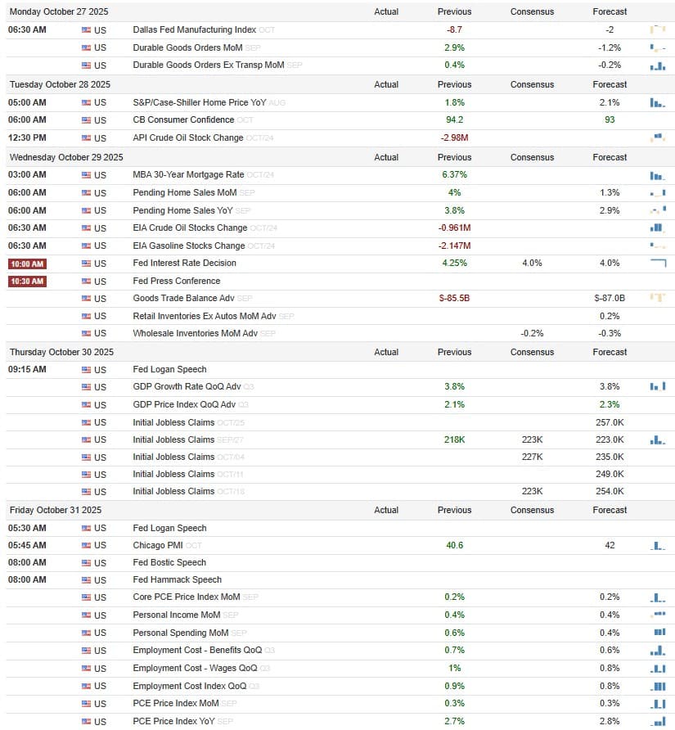675x730 pixels.
Task: Open chart icon for Chicago PMI row
Action: (657, 545)
